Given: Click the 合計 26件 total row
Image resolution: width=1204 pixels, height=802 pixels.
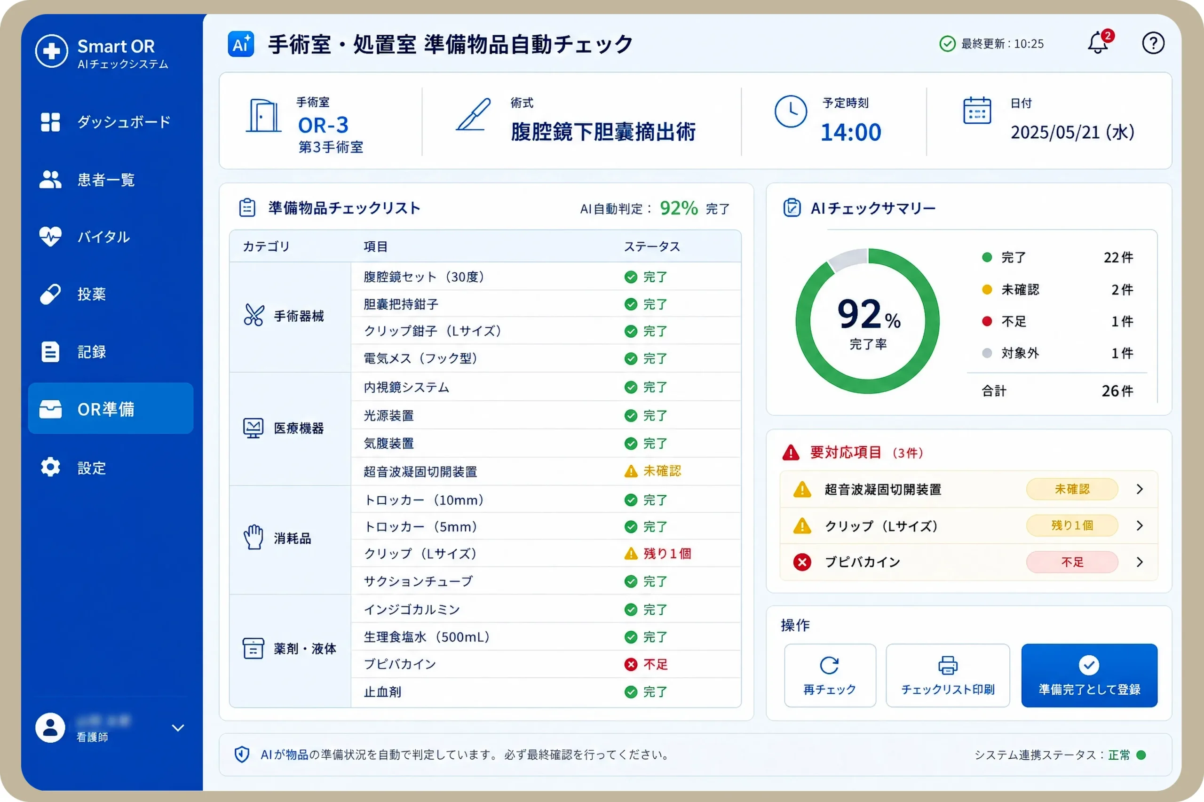Looking at the screenshot, I should coord(1057,391).
